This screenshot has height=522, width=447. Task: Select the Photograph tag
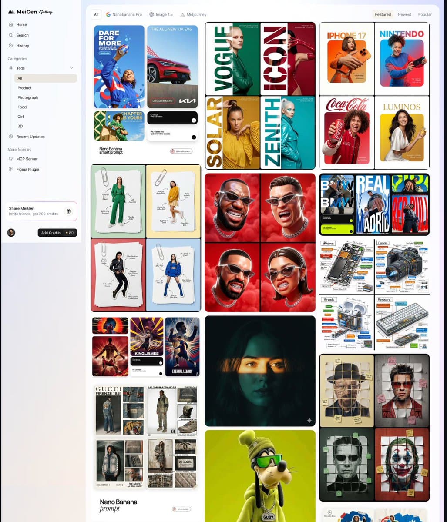pos(28,97)
